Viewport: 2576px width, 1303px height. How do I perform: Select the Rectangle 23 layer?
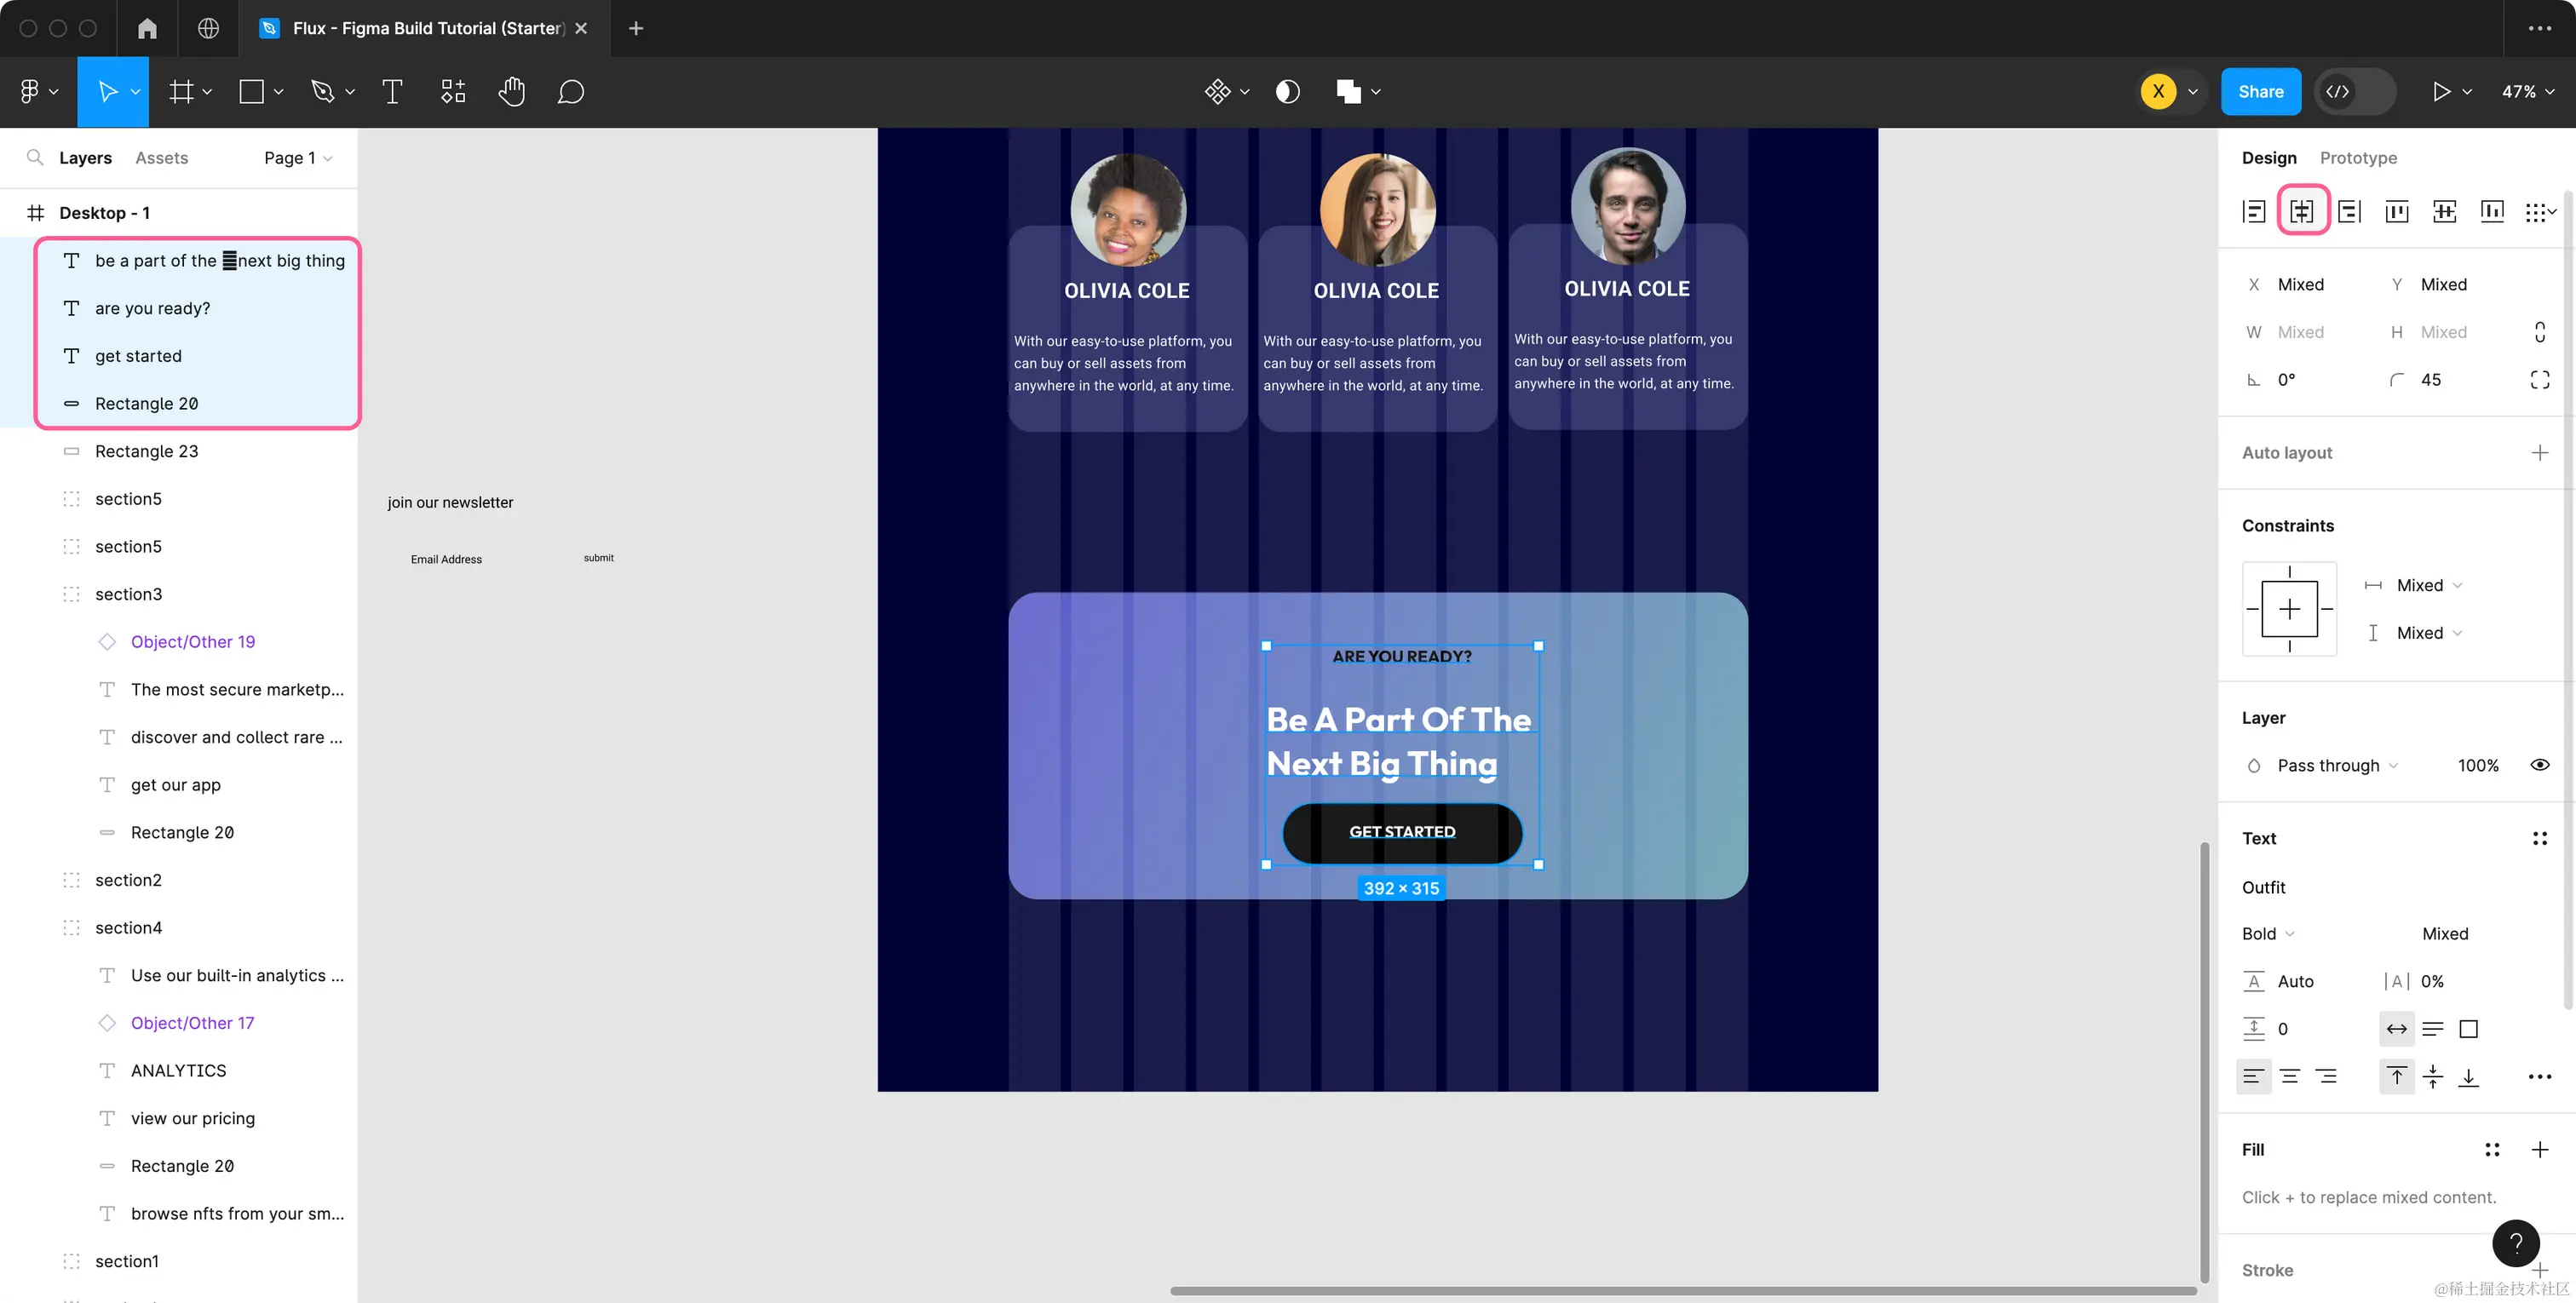[x=146, y=451]
